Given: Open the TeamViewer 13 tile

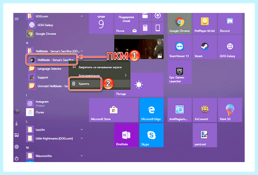Looking at the screenshot, I should 179,47.
